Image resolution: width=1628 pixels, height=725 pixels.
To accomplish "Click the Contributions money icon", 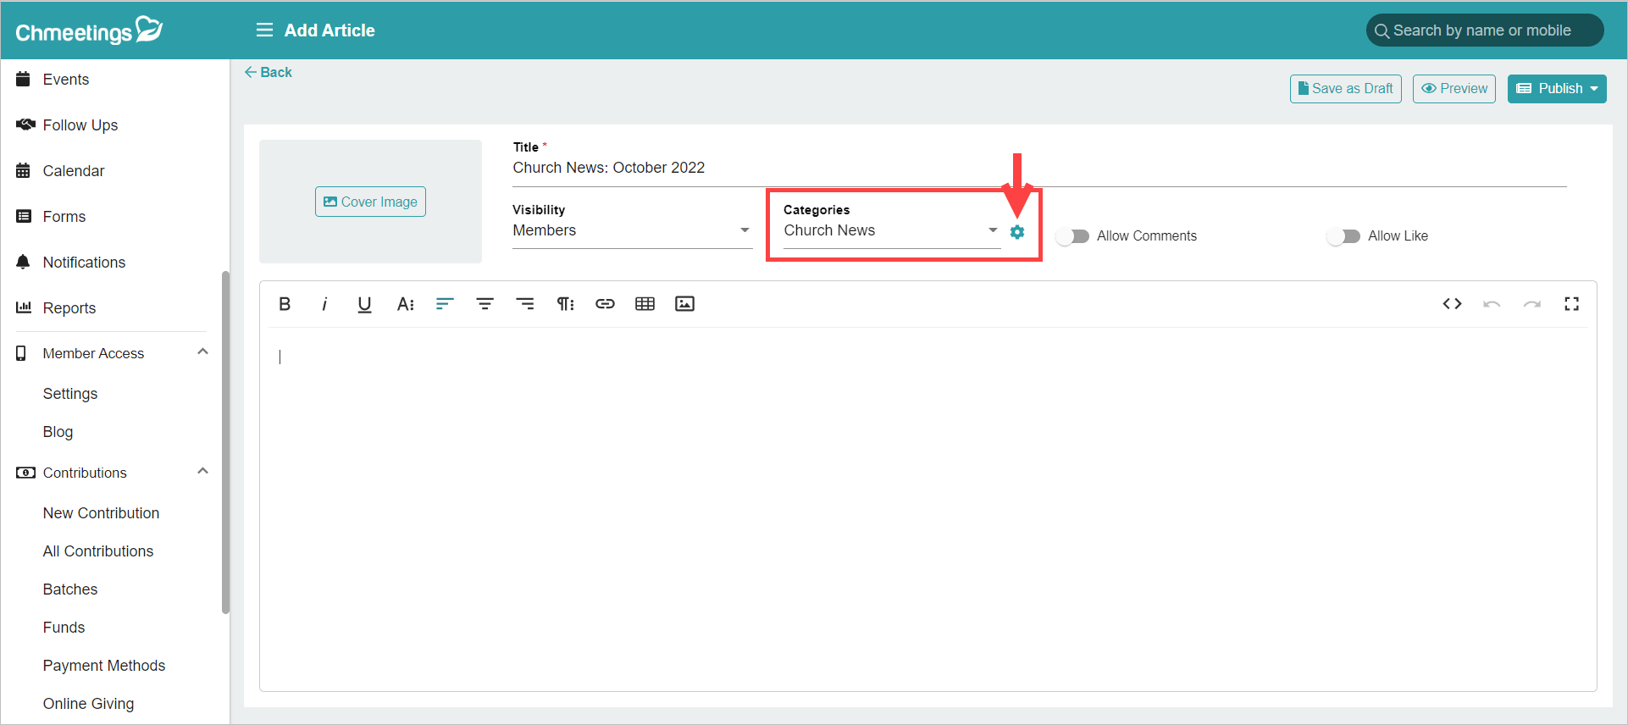I will pos(25,473).
